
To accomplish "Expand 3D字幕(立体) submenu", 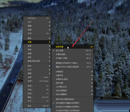I will (73, 87).
